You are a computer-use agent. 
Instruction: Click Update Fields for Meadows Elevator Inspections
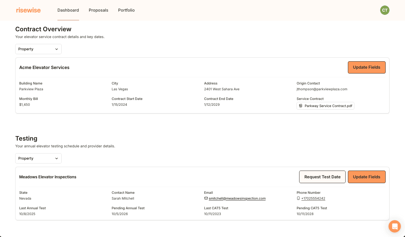[x=367, y=177]
